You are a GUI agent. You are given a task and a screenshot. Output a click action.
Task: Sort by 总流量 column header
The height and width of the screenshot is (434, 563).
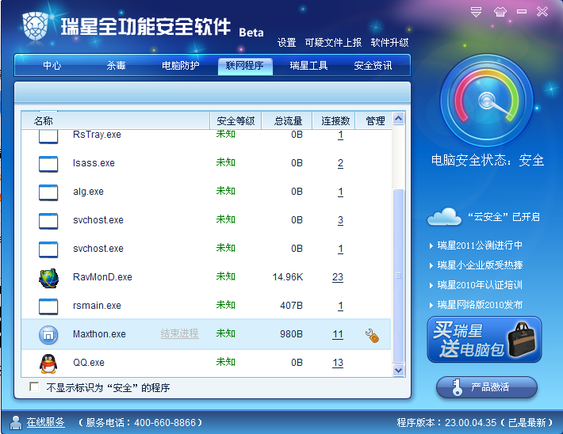(287, 120)
